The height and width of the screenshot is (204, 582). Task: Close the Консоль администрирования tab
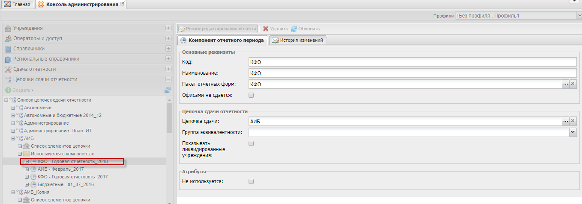(123, 3)
